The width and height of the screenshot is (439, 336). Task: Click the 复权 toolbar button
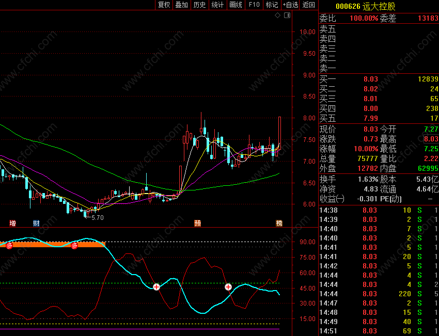(164, 5)
